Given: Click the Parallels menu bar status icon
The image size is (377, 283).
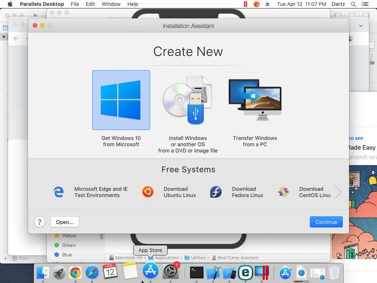Looking at the screenshot, I should click(245, 4).
